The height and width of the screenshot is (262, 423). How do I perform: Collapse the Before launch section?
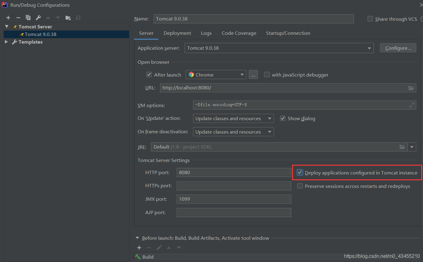(x=137, y=238)
